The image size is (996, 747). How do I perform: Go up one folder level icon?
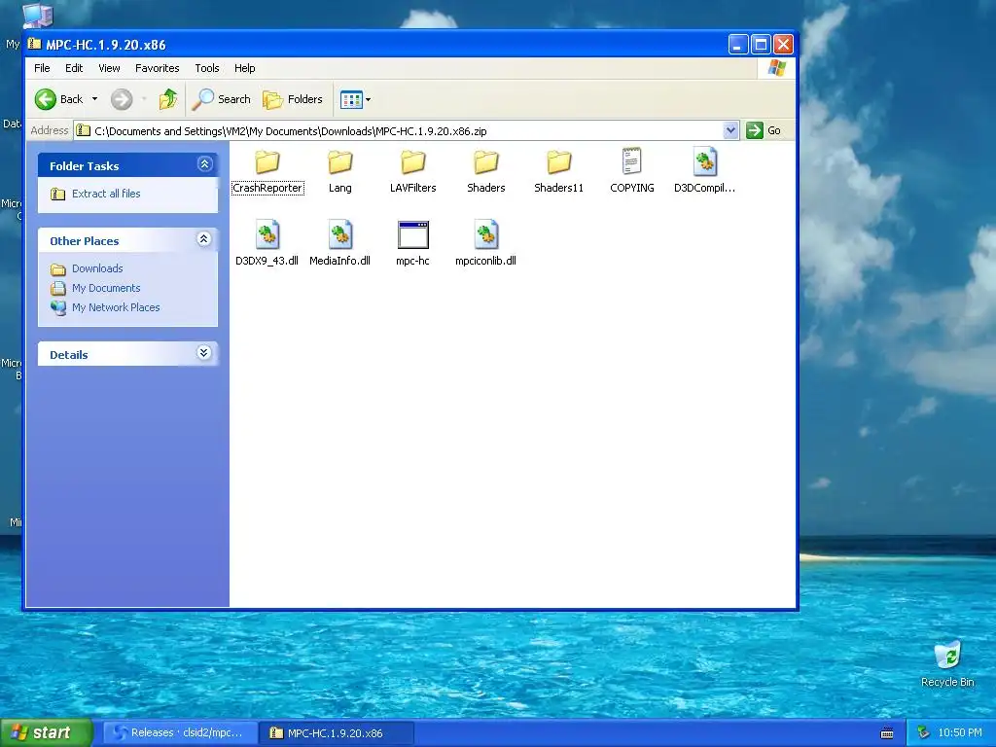point(168,99)
